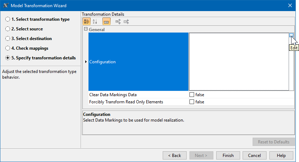This screenshot has width=299, height=162.
Task: Select Forcibly Transform Read Only Elements label
Action: click(126, 102)
